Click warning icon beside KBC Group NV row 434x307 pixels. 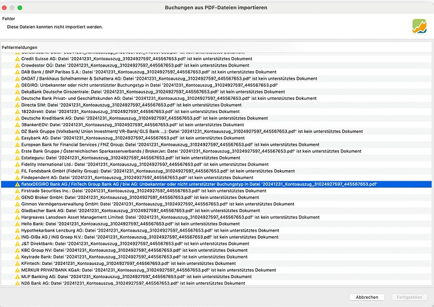[x=18, y=250]
